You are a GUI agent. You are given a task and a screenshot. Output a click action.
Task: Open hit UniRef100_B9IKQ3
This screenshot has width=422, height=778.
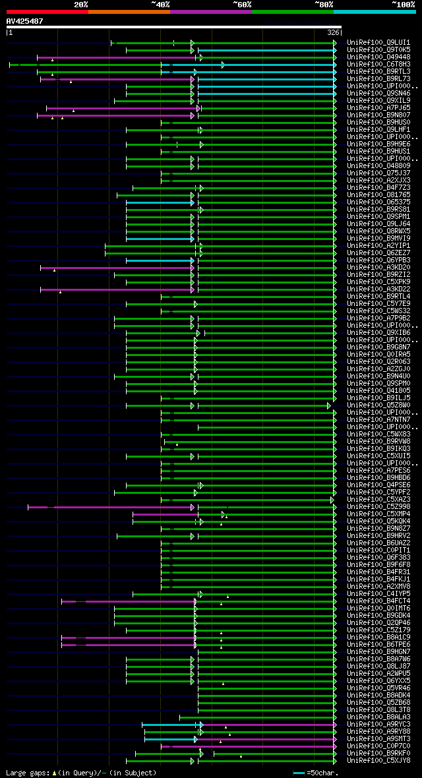tap(378, 449)
